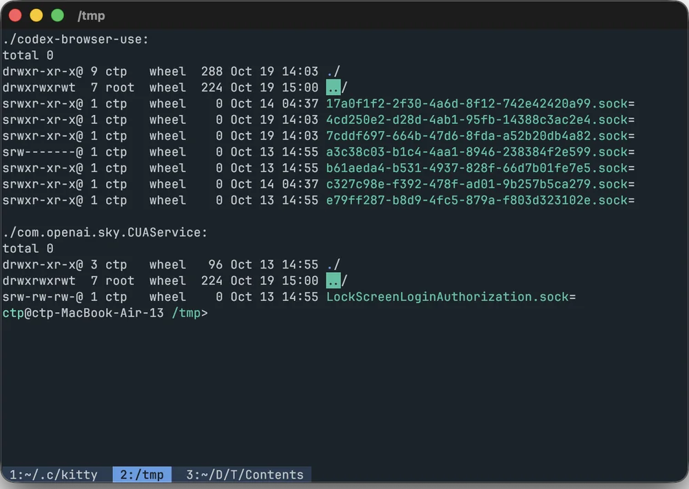Click the srw-------@ permissions string

[43, 152]
